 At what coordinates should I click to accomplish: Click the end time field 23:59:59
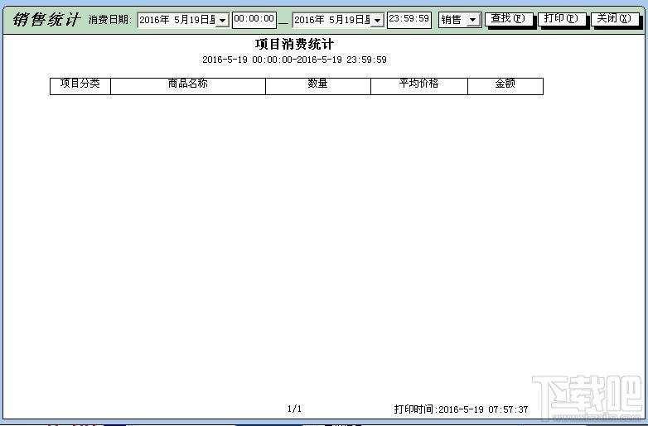coord(409,19)
